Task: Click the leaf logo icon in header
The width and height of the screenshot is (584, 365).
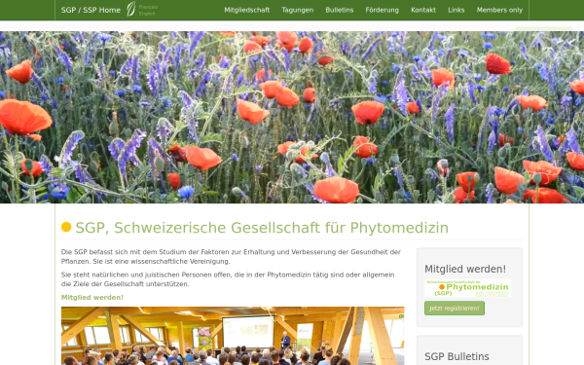Action: [x=130, y=9]
